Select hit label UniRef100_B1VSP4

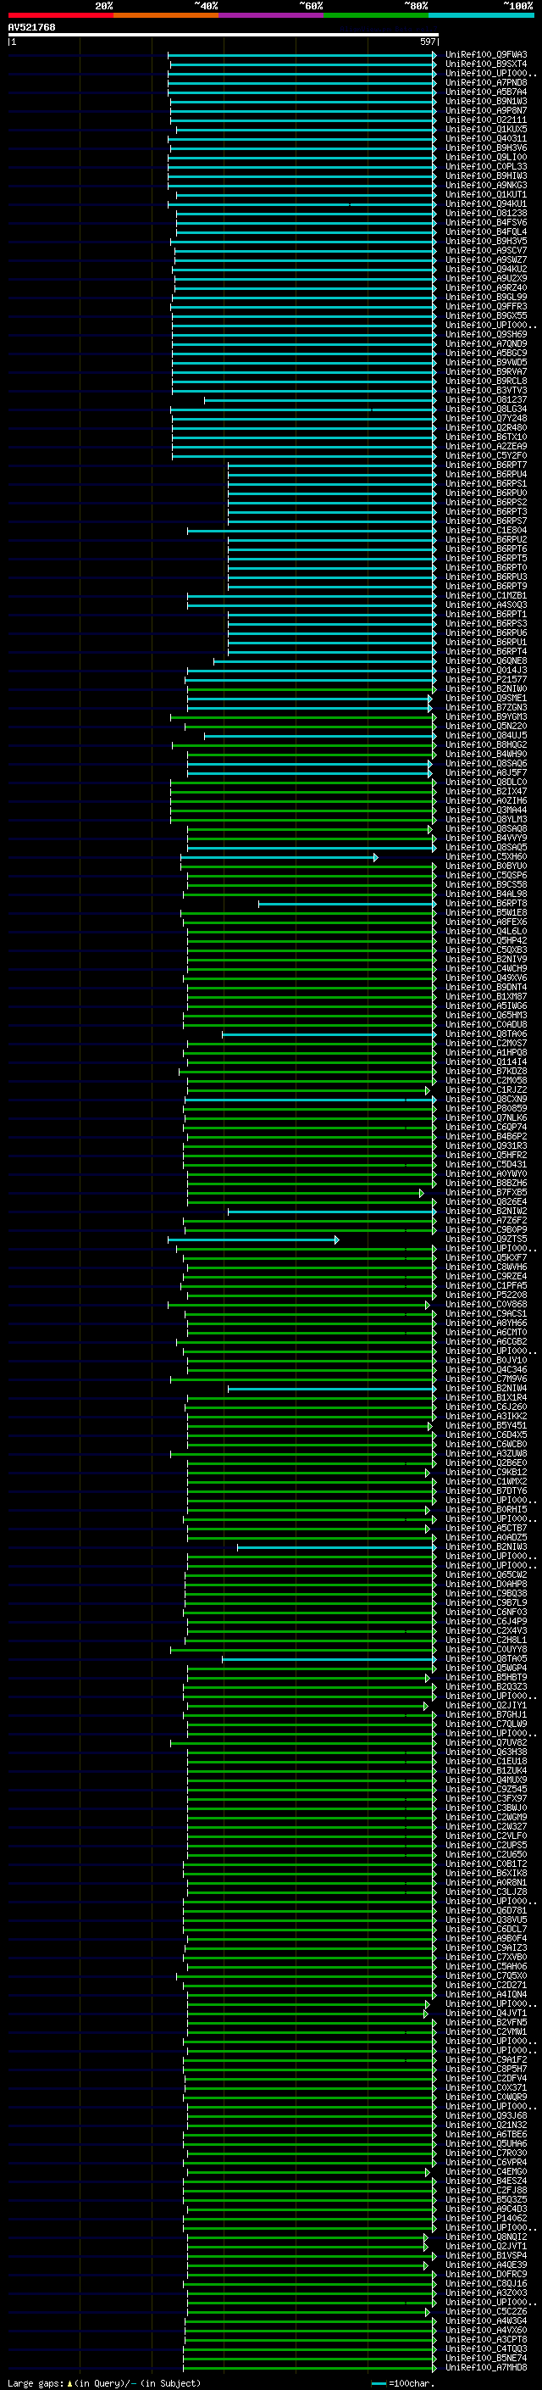[x=486, y=2255]
